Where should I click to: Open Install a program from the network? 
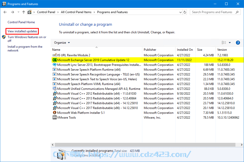click(25, 48)
